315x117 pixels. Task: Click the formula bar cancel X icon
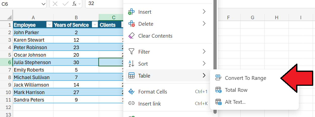pyautogui.click(x=55, y=4)
